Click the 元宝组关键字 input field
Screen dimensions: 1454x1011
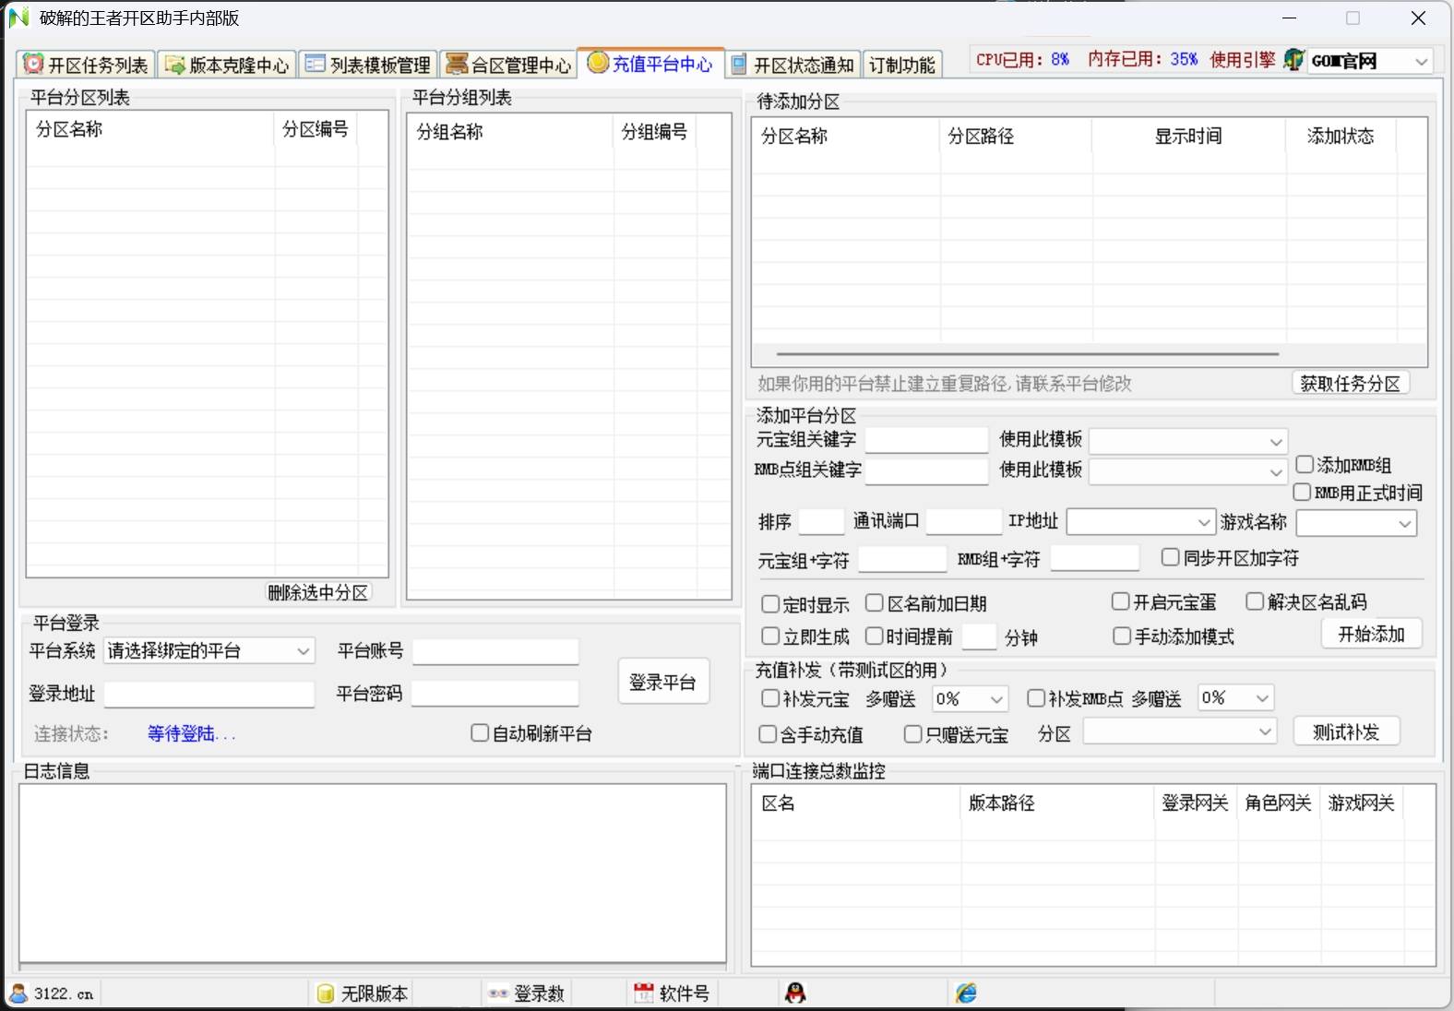click(x=926, y=440)
